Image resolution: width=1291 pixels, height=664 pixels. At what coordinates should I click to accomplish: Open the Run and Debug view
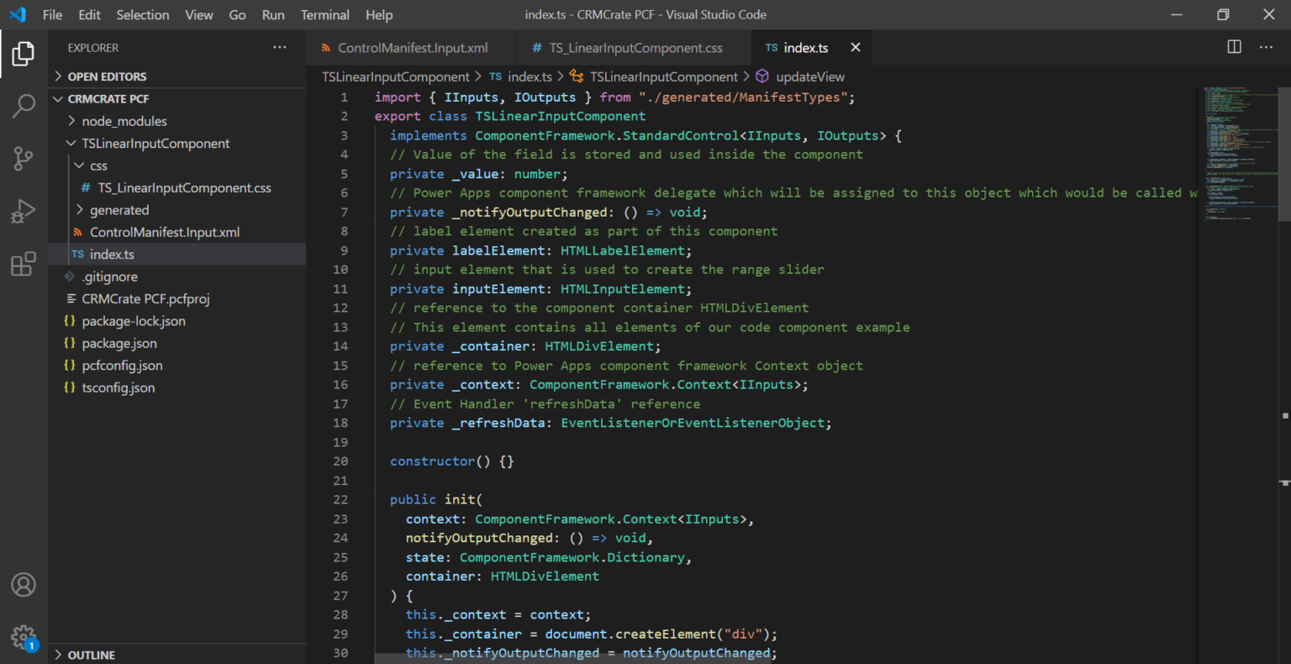23,211
